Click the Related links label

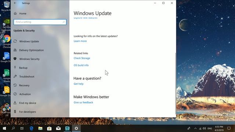point(81,53)
